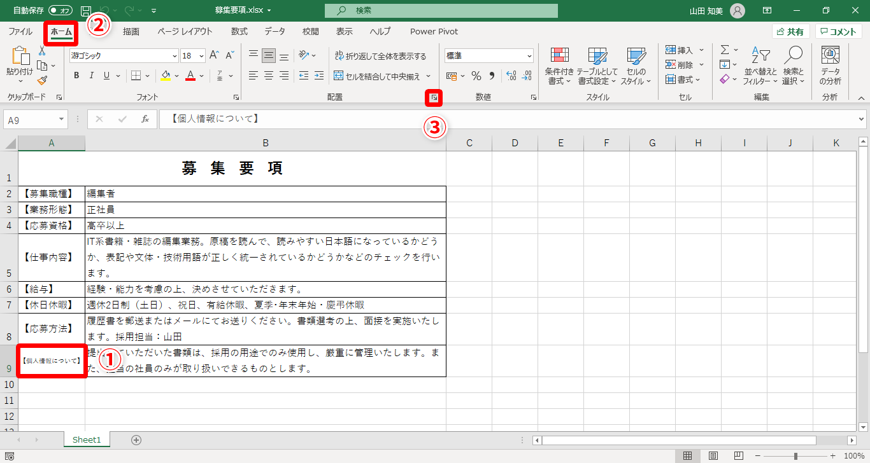The height and width of the screenshot is (463, 870).
Task: Apply the red font color
Action: click(x=190, y=76)
